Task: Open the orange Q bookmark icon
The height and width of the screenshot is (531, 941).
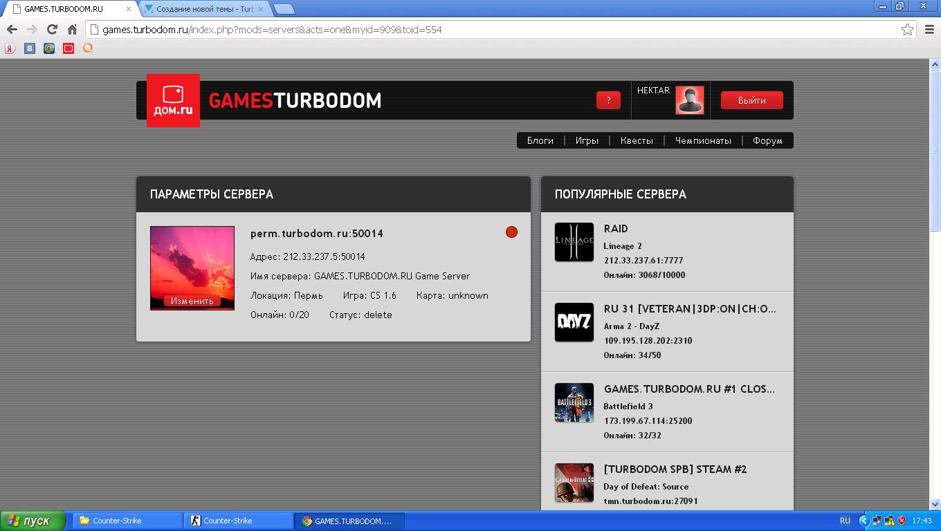Action: click(88, 48)
